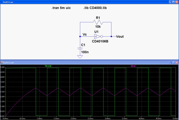The width and height of the screenshot is (179, 120).
Task: Click the CD40106B part name
Action: (x=100, y=41)
